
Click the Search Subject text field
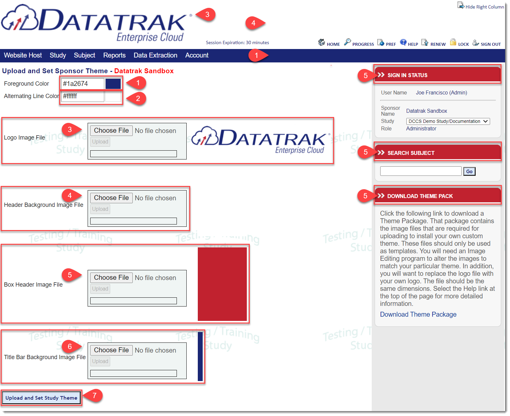(x=421, y=171)
